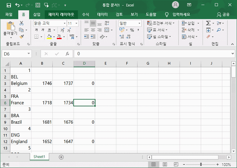Click Merge and Center icon
Screen dimensions: 237x168
(x=107, y=30)
